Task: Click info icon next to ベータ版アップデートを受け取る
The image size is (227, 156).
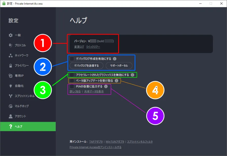Action: tap(117, 81)
